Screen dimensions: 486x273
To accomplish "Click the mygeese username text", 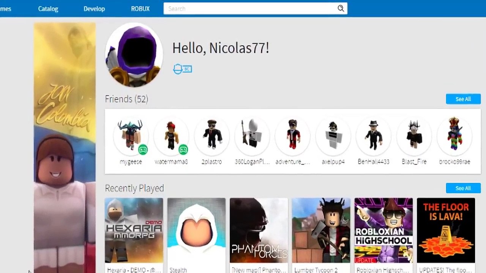I will tap(131, 162).
